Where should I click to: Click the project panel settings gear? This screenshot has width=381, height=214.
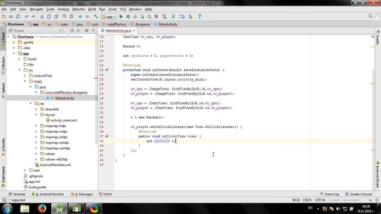[x=86, y=30]
